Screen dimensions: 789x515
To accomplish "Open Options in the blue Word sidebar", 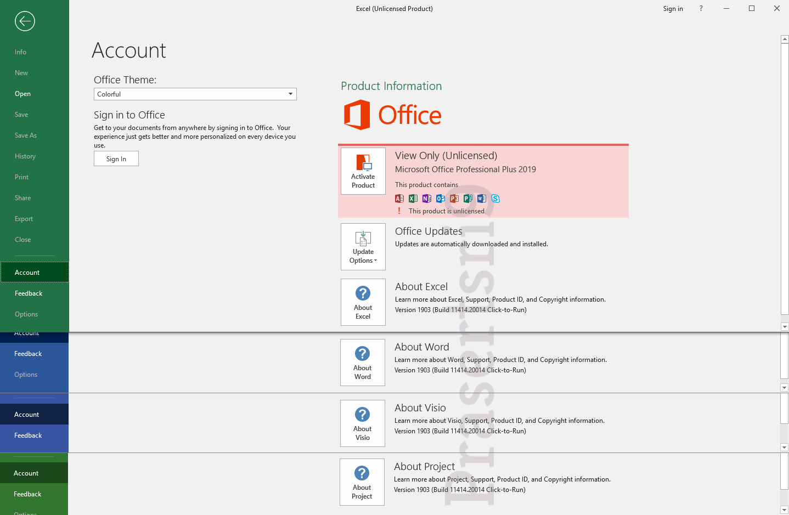I will tap(34, 375).
